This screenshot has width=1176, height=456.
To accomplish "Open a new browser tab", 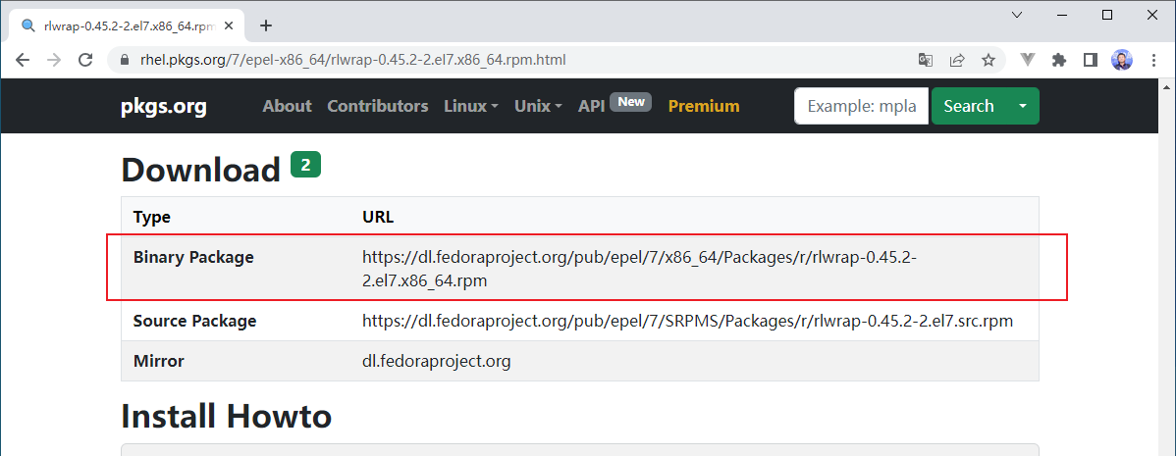I will 265,25.
